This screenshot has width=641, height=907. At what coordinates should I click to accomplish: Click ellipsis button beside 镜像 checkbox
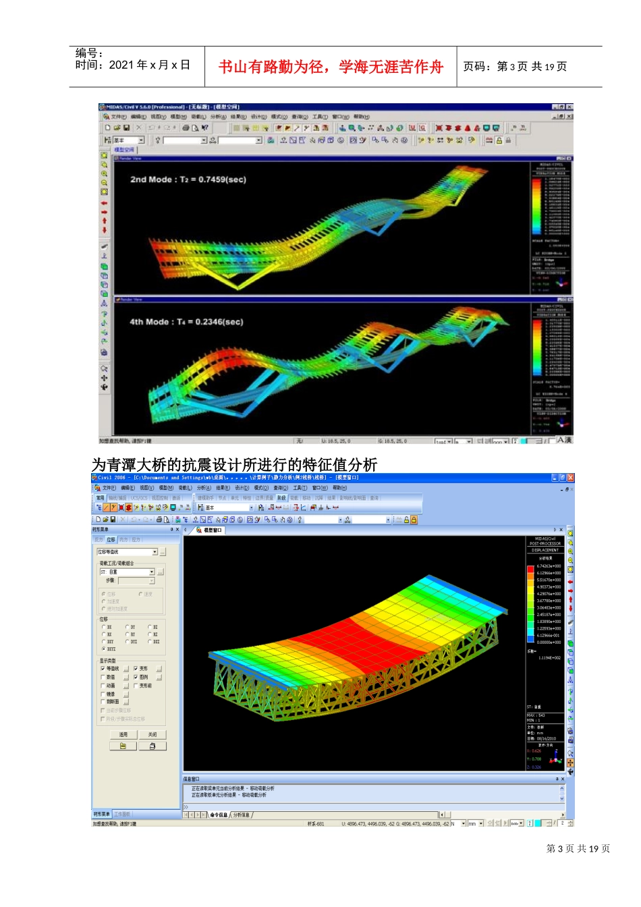[126, 694]
